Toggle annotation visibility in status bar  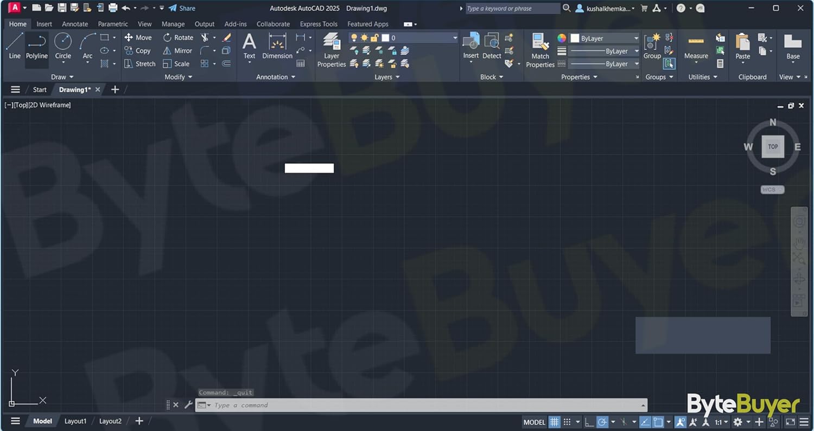point(681,422)
